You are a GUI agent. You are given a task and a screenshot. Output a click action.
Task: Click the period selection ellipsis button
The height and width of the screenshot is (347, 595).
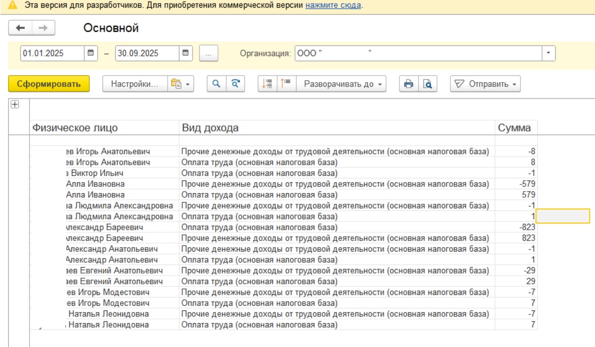coord(208,53)
